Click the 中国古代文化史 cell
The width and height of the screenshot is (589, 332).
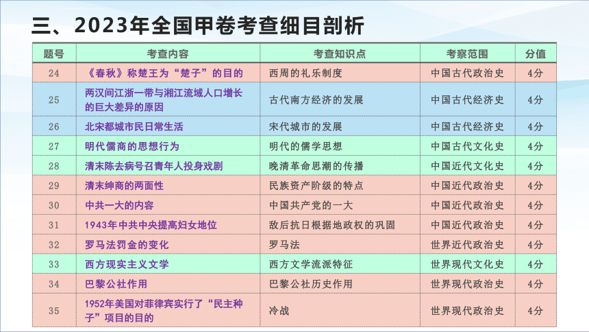click(467, 146)
